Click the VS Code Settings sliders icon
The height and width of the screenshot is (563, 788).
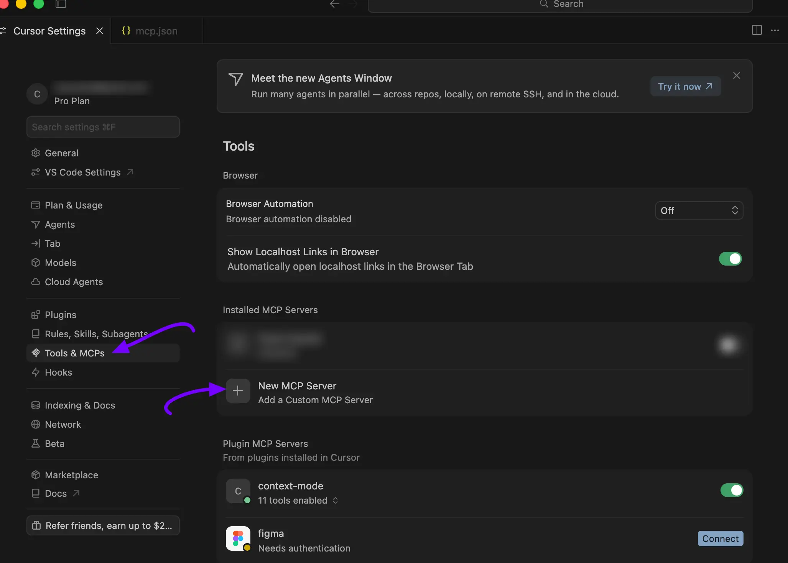coord(36,172)
